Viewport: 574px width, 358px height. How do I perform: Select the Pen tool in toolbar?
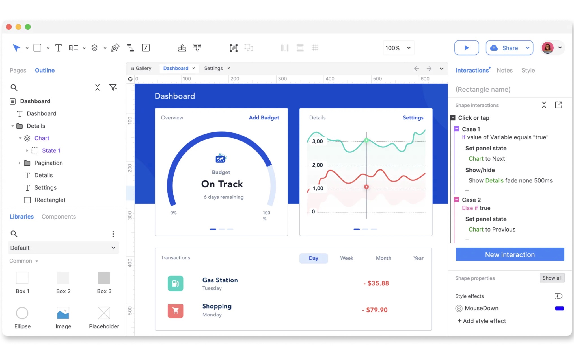pyautogui.click(x=115, y=48)
